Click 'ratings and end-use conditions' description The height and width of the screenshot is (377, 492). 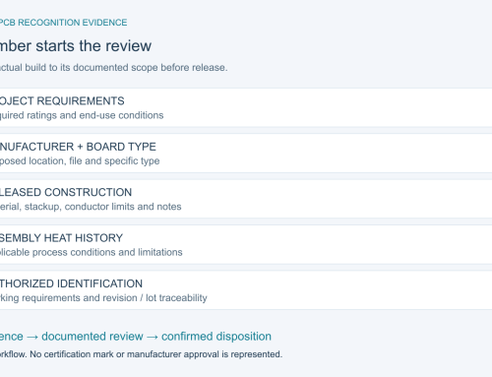pos(95,115)
